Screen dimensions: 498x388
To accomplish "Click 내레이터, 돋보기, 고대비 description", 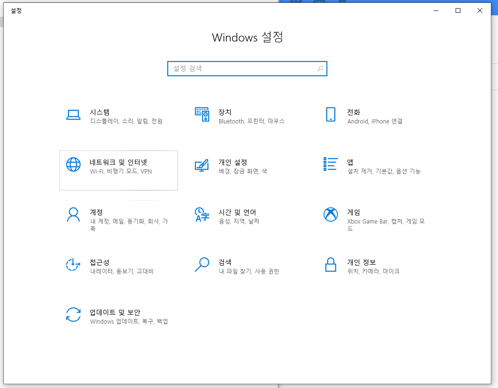I will [122, 271].
